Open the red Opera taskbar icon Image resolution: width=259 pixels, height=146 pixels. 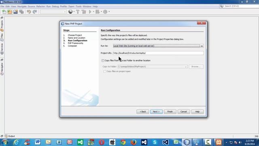tap(102, 142)
